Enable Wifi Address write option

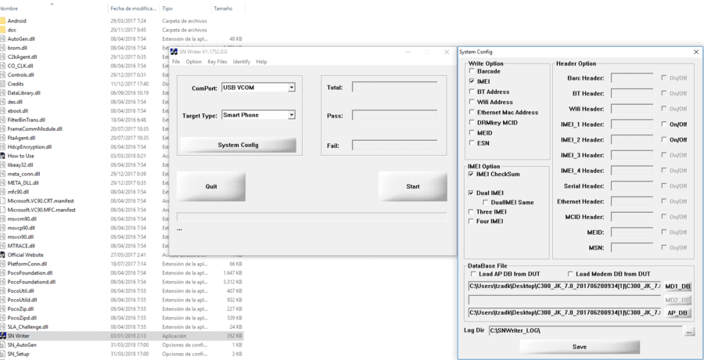[472, 102]
